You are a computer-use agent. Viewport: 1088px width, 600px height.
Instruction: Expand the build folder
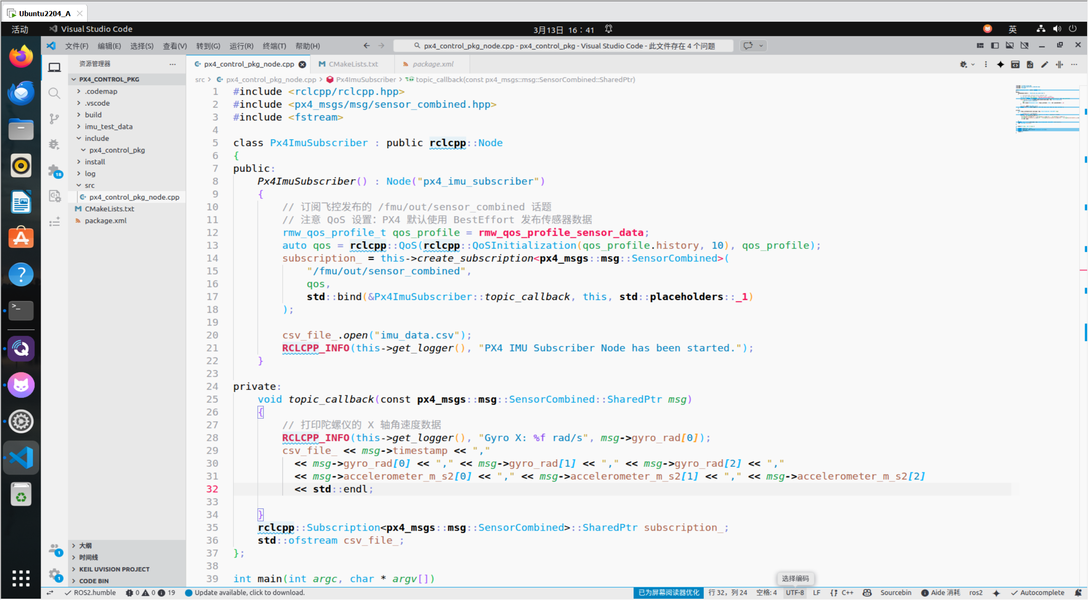(93, 114)
